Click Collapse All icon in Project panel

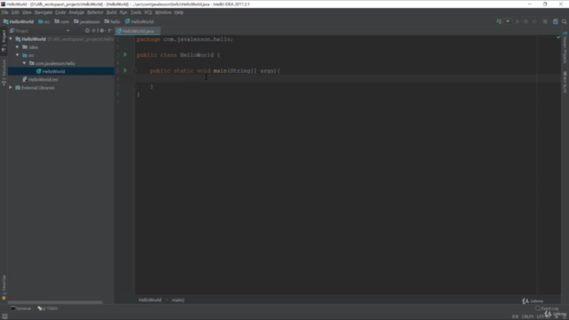coord(94,31)
